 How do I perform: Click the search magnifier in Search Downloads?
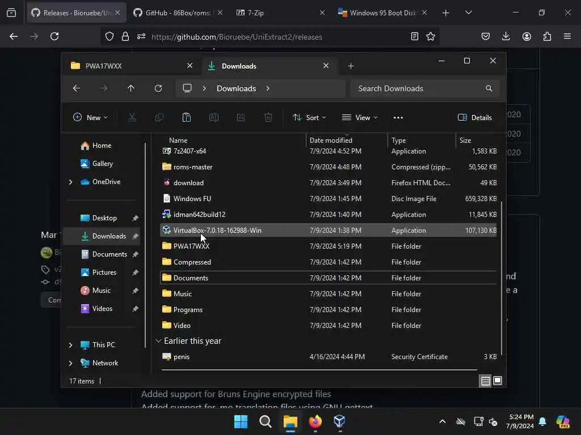pos(489,88)
